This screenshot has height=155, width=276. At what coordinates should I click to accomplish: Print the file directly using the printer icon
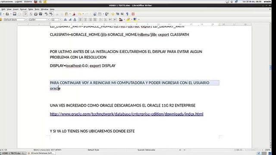(36, 14)
